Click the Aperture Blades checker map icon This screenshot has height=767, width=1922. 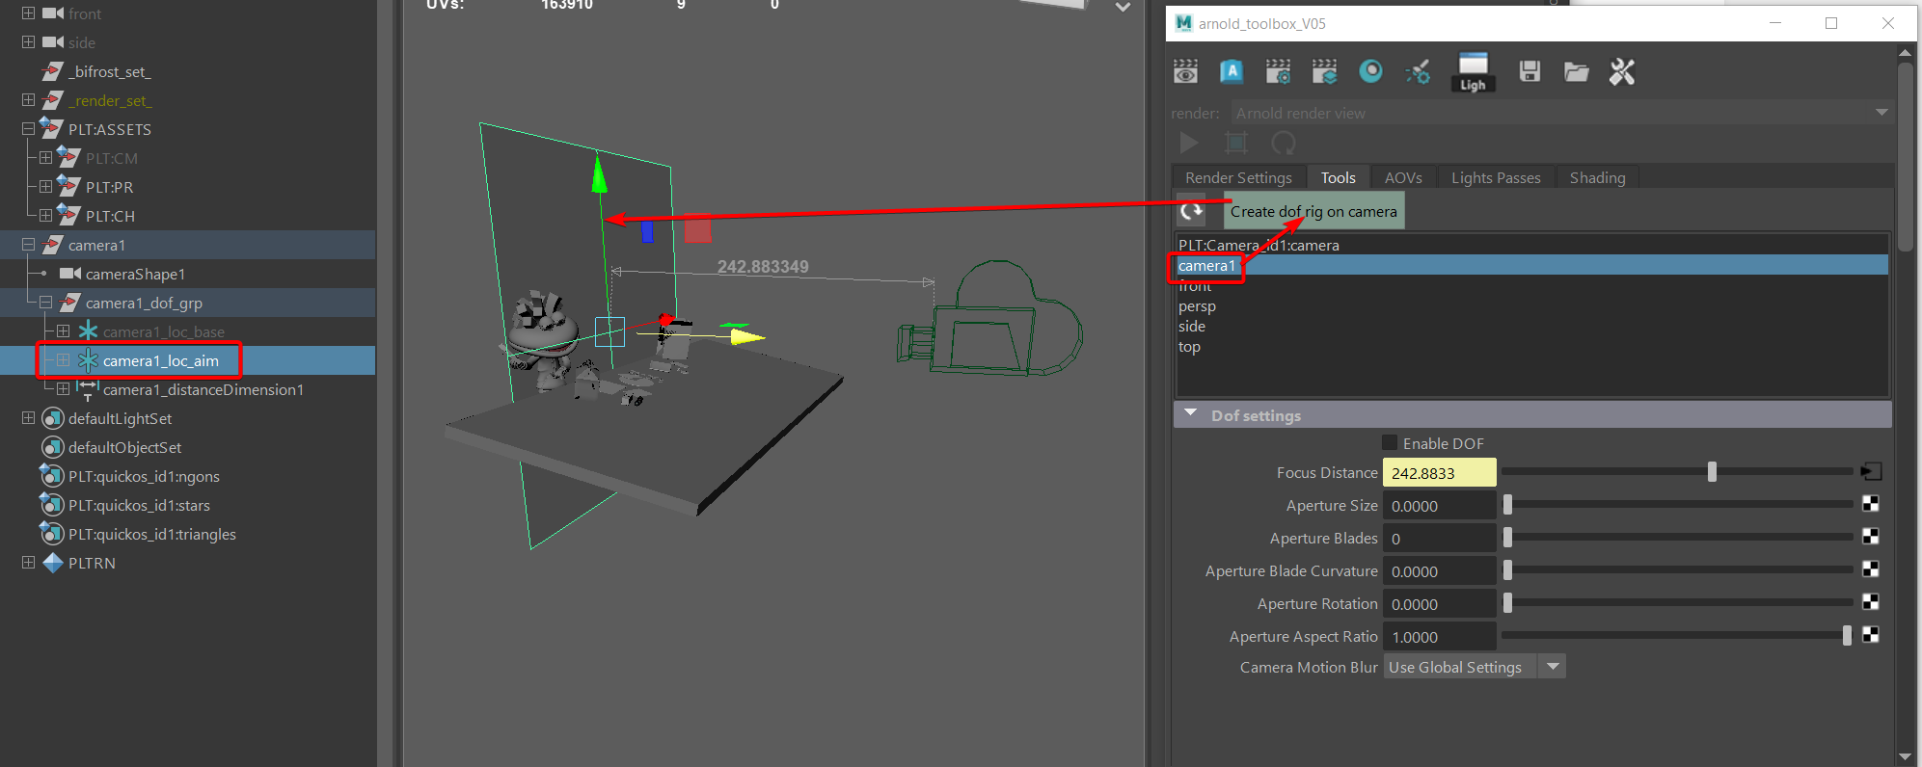click(1870, 537)
